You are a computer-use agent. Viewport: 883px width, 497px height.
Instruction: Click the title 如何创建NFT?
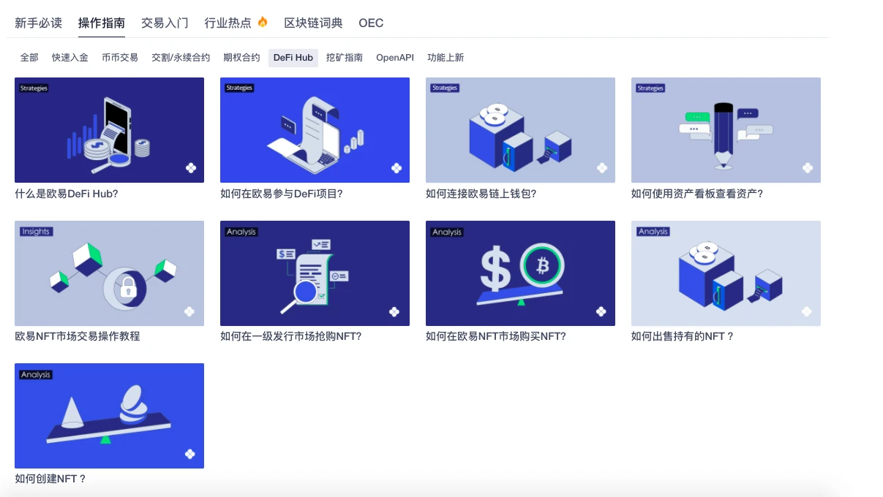point(50,479)
